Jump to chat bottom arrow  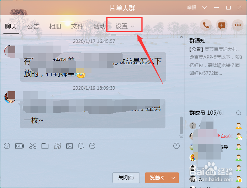click(x=181, y=136)
